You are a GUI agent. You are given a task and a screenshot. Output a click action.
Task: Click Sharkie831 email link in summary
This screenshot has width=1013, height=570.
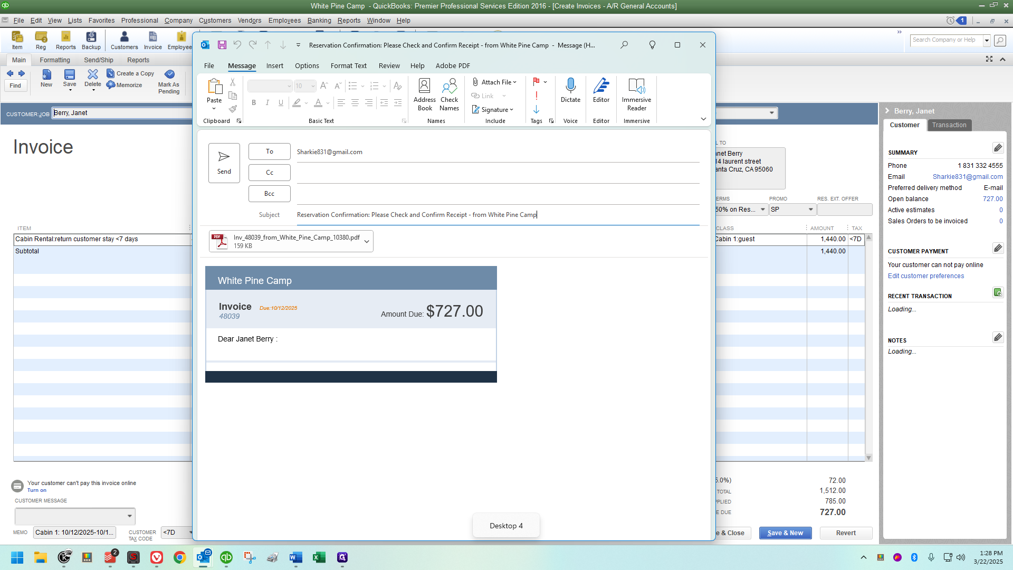(x=967, y=177)
